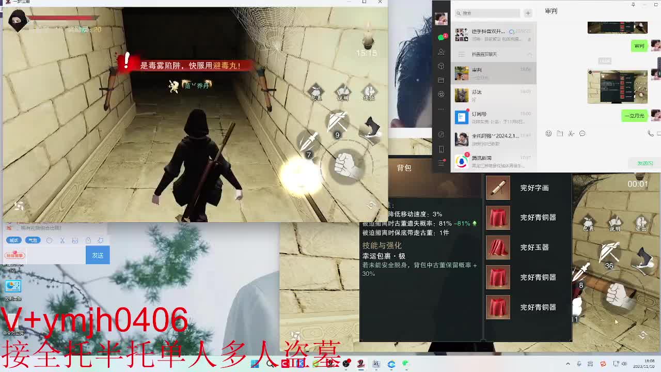This screenshot has height=372, width=661.
Task: Open the upper game screenshot thumbnail in chat
Action: point(617,28)
